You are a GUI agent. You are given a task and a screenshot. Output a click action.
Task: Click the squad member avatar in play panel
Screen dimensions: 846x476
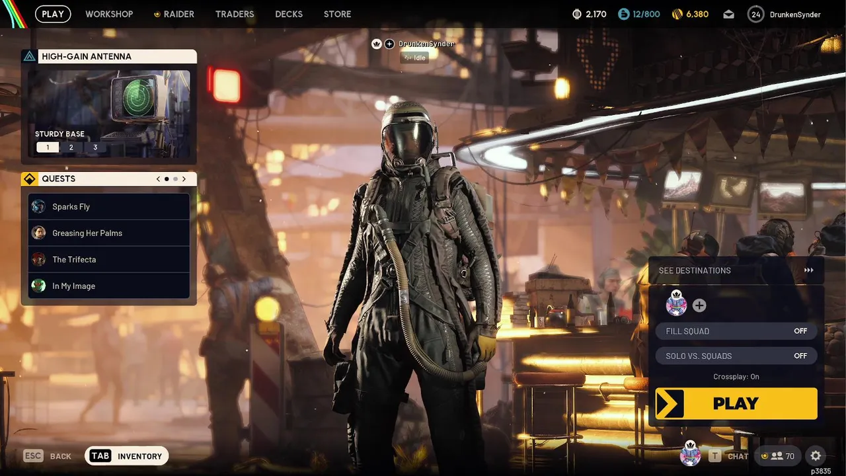click(x=676, y=303)
